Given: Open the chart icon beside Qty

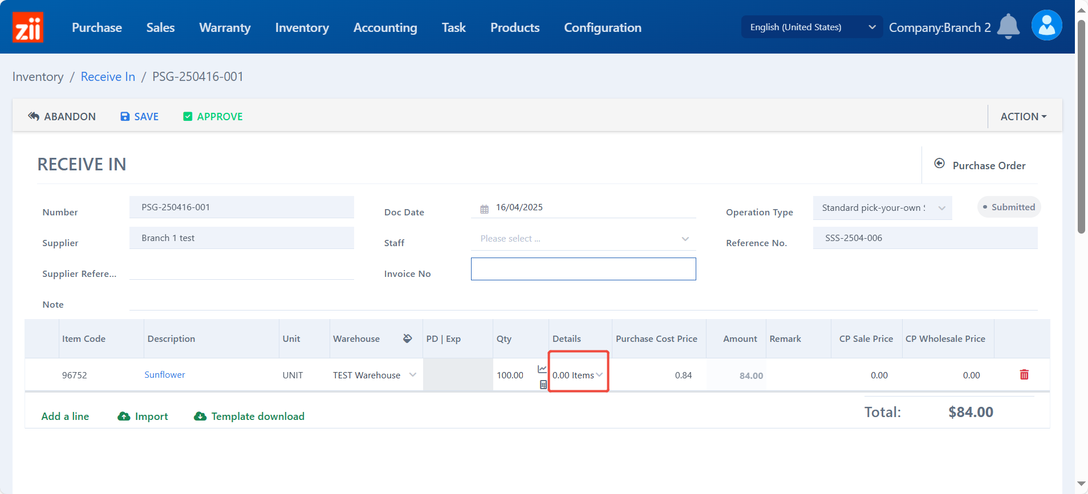Looking at the screenshot, I should click(542, 369).
